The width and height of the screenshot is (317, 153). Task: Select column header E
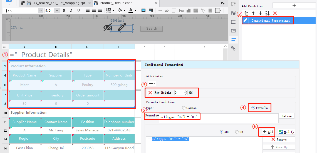coord(145,47)
